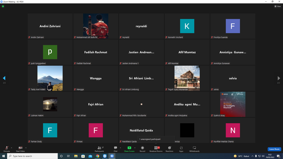Expand video options arrow beside Start Video
The image size is (283, 159).
(26, 148)
